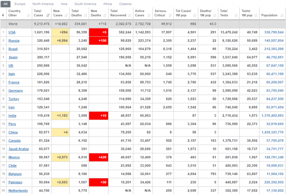Open the USA country link
The image size is (286, 194).
coord(12,32)
